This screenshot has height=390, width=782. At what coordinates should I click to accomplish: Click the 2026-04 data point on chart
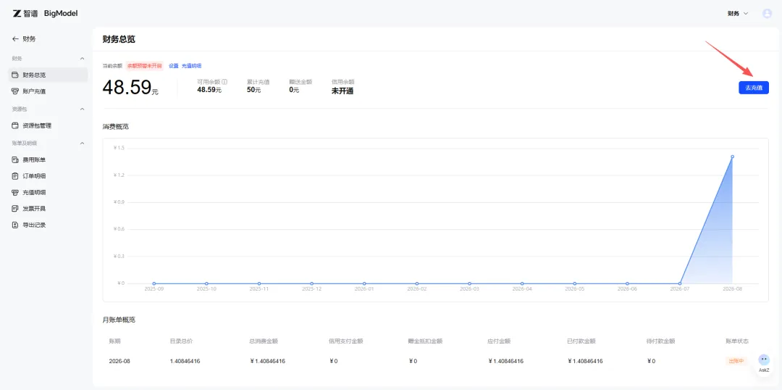pyautogui.click(x=522, y=283)
